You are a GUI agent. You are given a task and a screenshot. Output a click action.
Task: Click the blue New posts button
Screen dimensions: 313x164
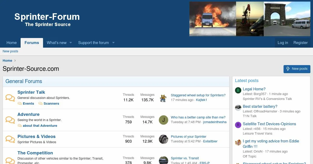[x=297, y=69]
